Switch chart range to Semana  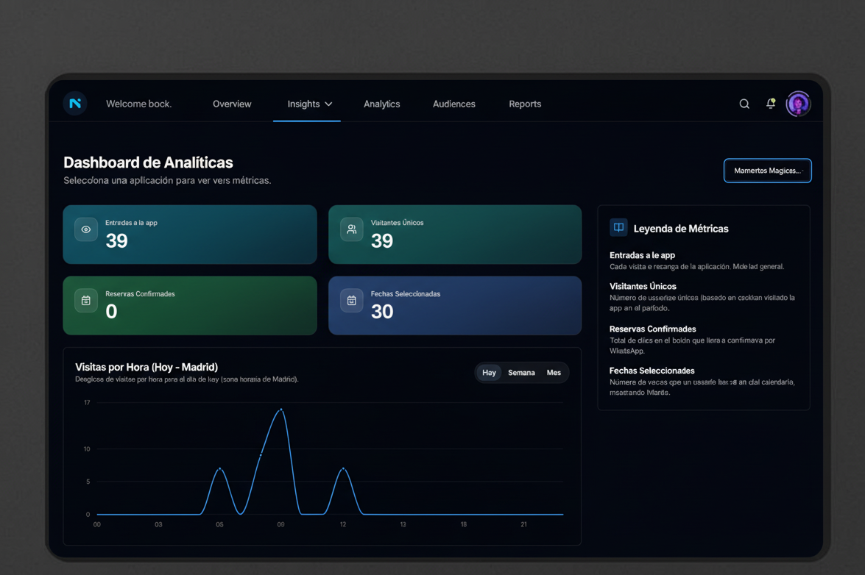point(521,373)
